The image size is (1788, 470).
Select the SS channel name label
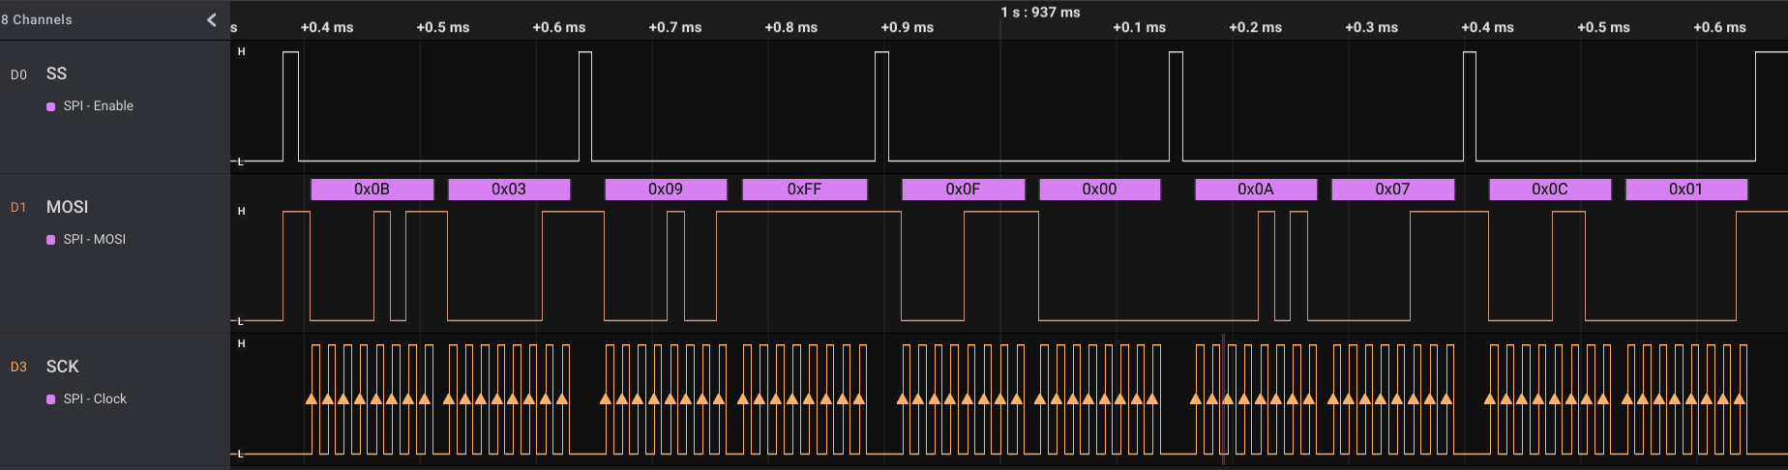(x=56, y=73)
